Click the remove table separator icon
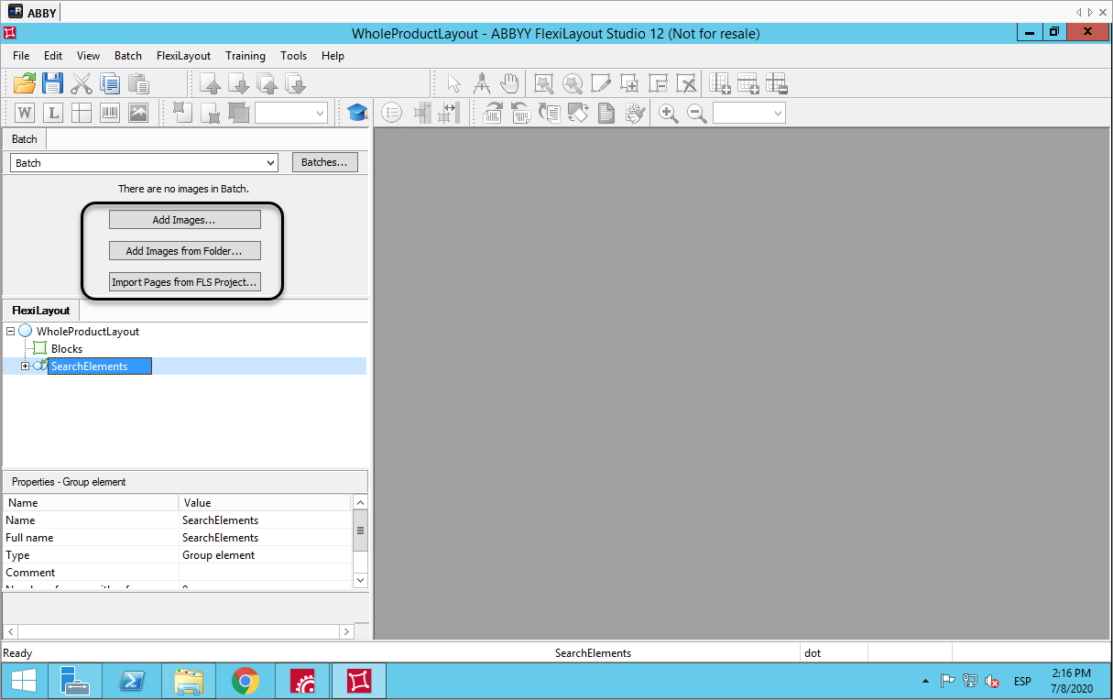The image size is (1113, 700). 777,83
